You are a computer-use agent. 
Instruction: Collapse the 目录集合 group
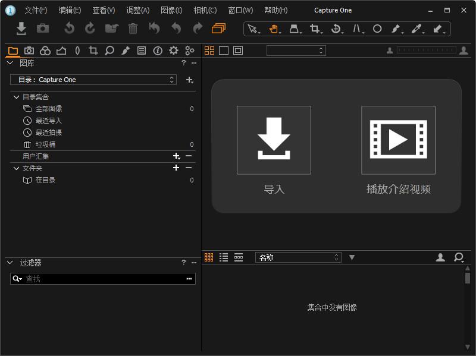click(17, 97)
